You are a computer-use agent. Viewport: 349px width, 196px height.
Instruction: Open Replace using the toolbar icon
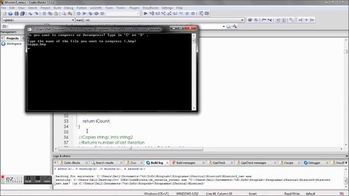click(70, 14)
